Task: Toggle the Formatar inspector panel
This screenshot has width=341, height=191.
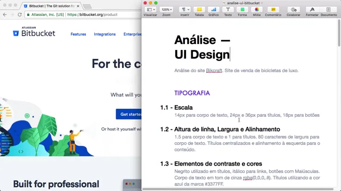Action: [312, 10]
